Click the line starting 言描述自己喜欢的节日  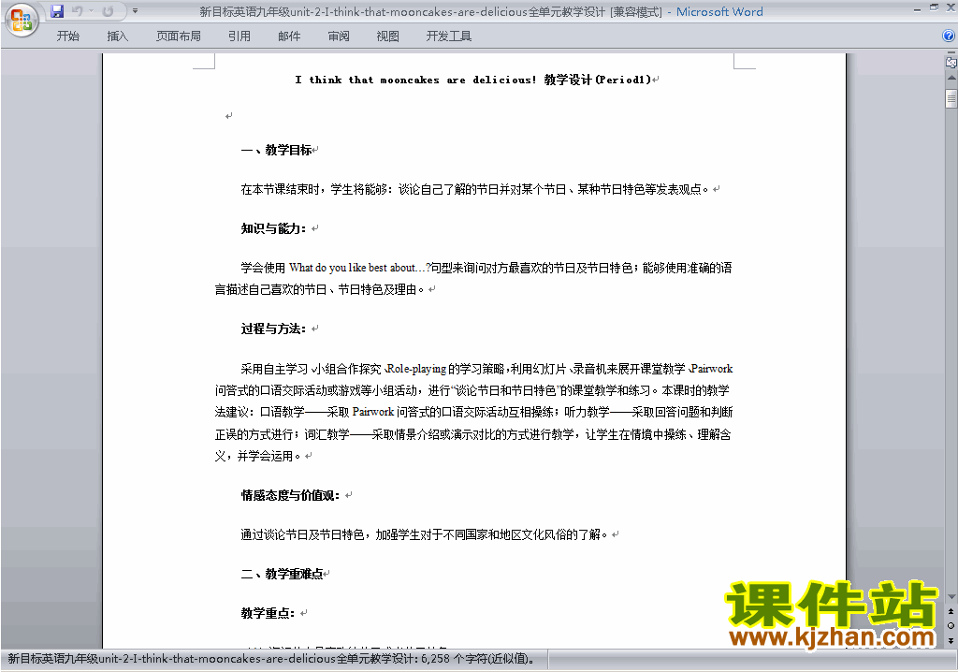[x=320, y=289]
